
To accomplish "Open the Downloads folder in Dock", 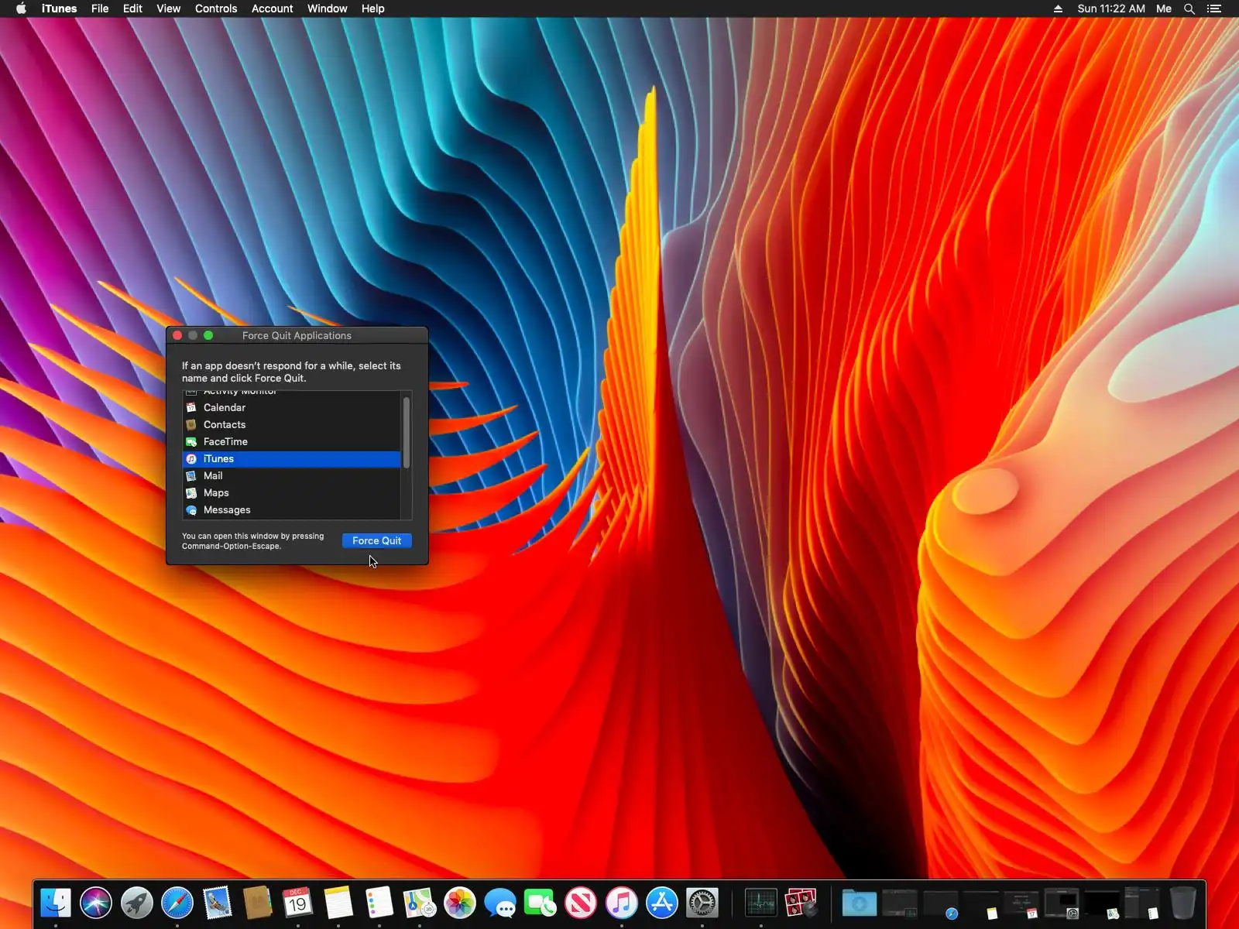I will (x=860, y=903).
